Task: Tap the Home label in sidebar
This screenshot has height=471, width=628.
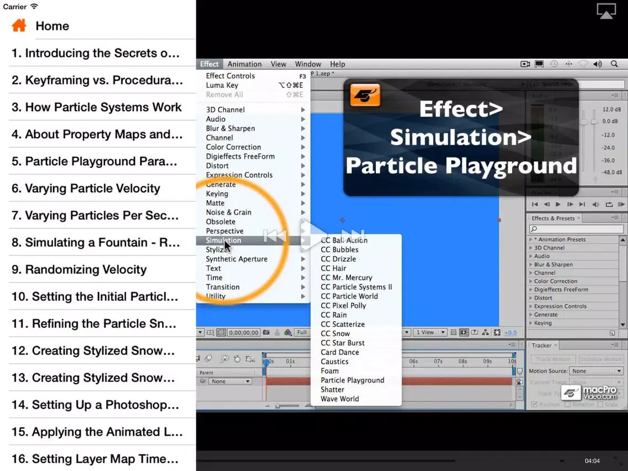Action: (52, 26)
